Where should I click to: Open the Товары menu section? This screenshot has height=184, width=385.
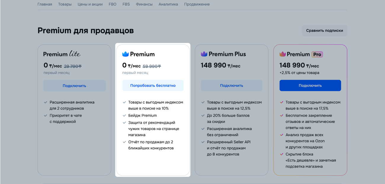(65, 4)
